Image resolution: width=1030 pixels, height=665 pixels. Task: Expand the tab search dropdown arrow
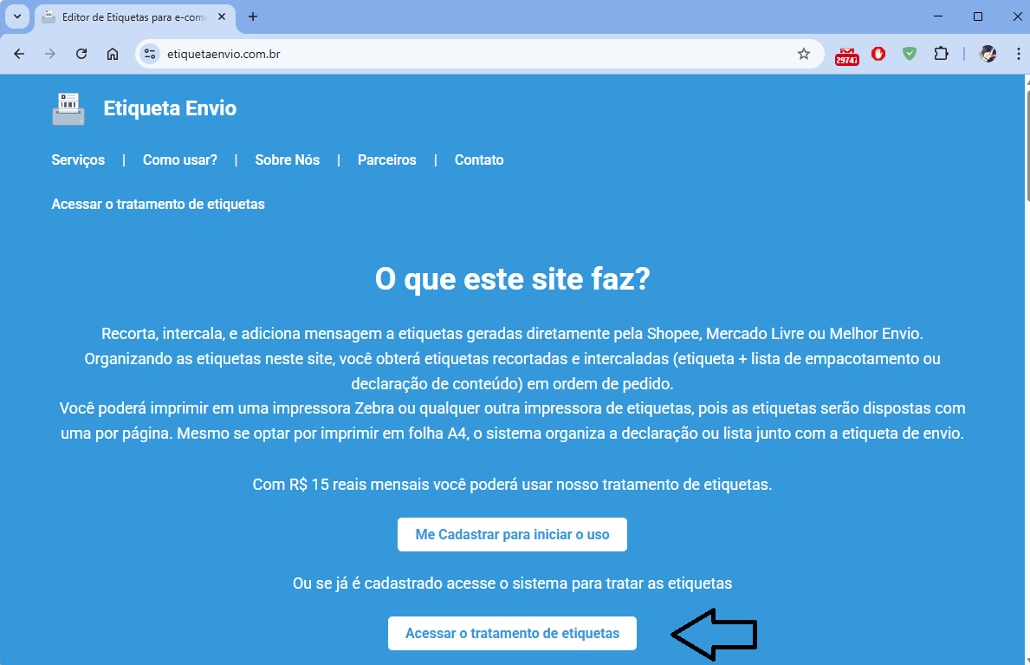pos(17,17)
